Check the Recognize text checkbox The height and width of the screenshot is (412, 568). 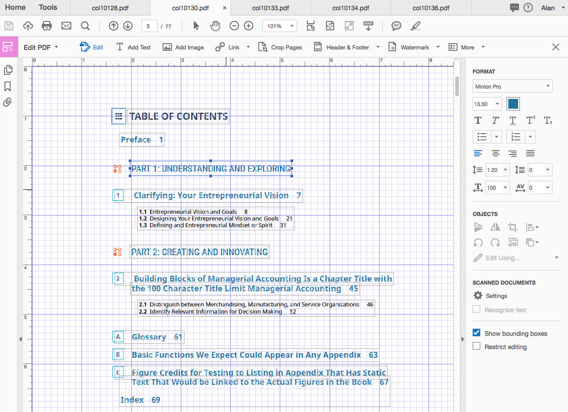[477, 310]
